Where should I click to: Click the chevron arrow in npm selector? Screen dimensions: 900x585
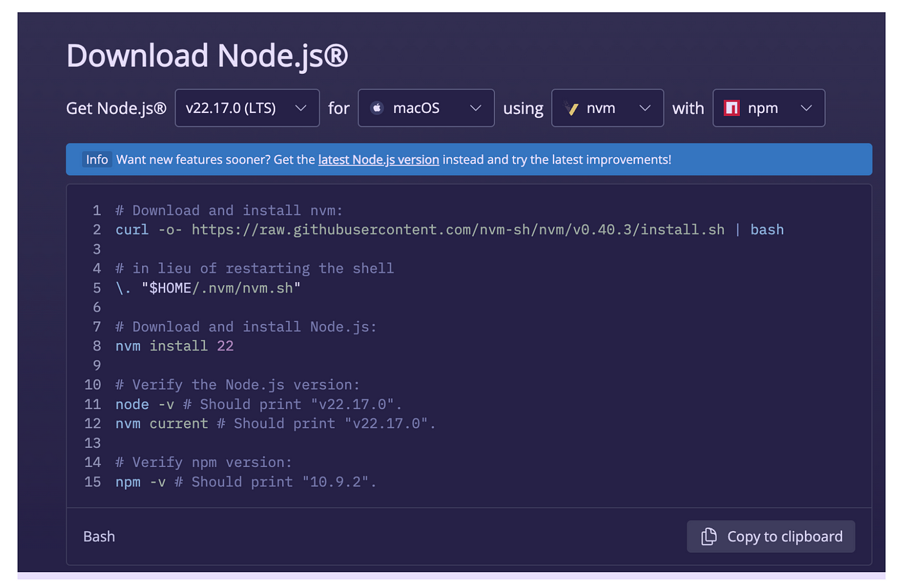pos(806,108)
